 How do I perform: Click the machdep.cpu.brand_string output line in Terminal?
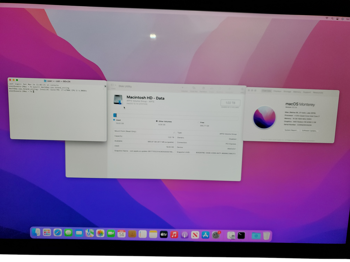tap(48, 89)
